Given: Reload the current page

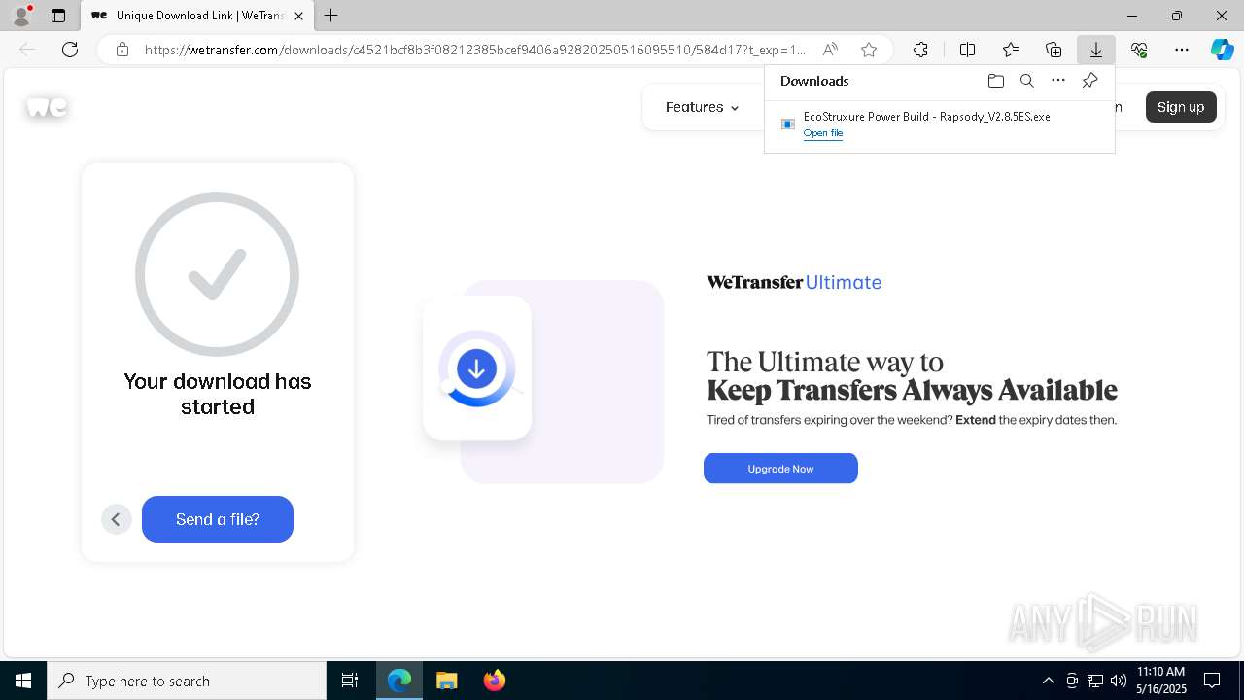Looking at the screenshot, I should click(x=70, y=50).
